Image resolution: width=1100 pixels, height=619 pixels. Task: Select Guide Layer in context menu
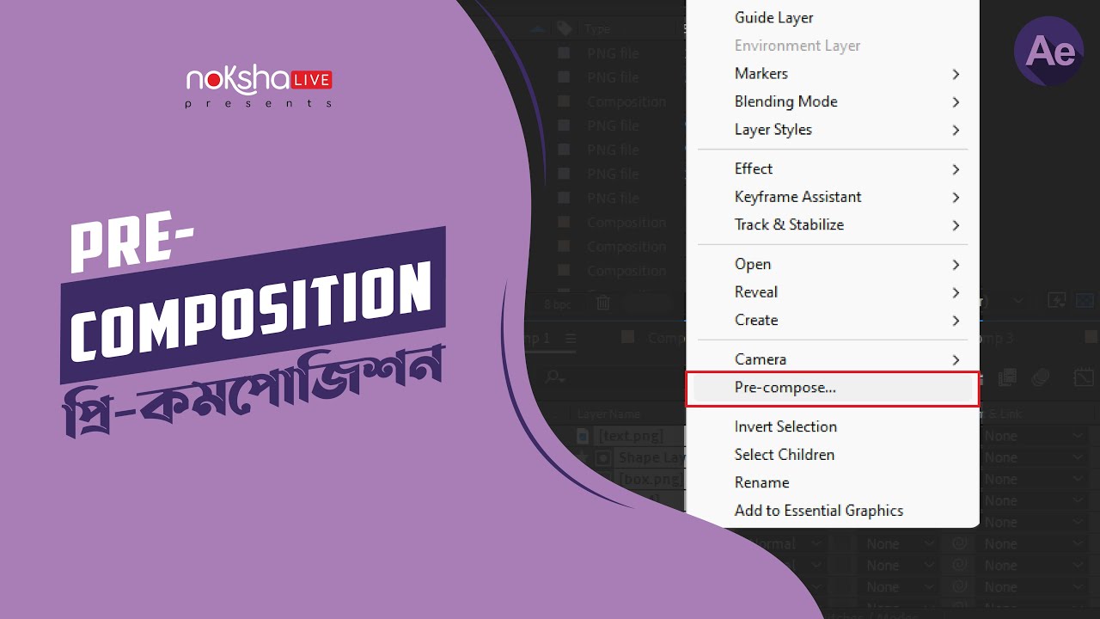click(x=832, y=18)
